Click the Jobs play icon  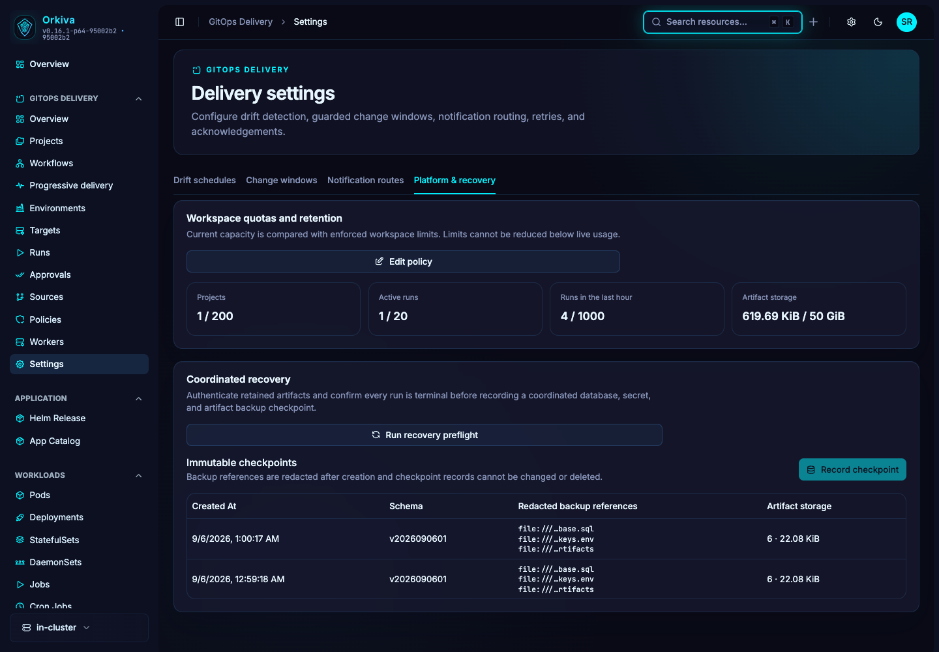point(20,584)
